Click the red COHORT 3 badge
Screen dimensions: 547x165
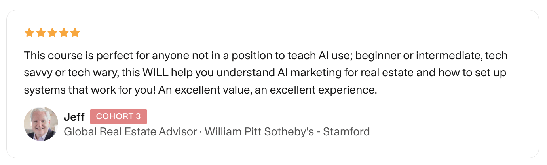tap(118, 117)
